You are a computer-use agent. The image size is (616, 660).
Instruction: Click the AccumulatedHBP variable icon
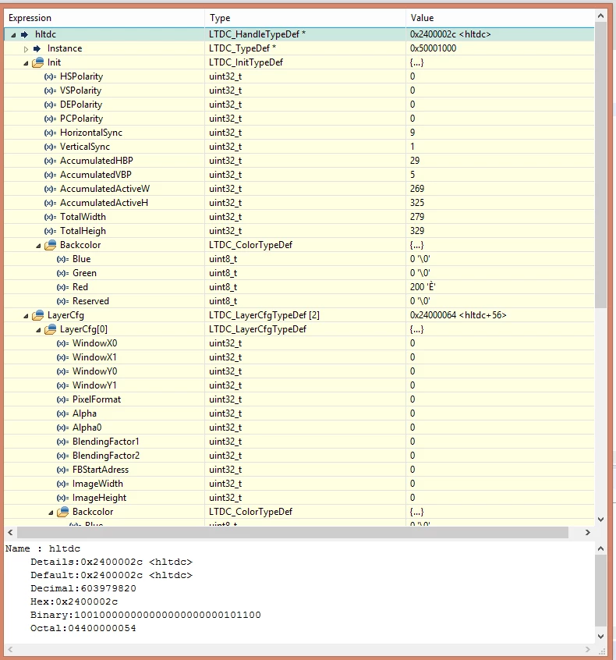[x=50, y=161]
